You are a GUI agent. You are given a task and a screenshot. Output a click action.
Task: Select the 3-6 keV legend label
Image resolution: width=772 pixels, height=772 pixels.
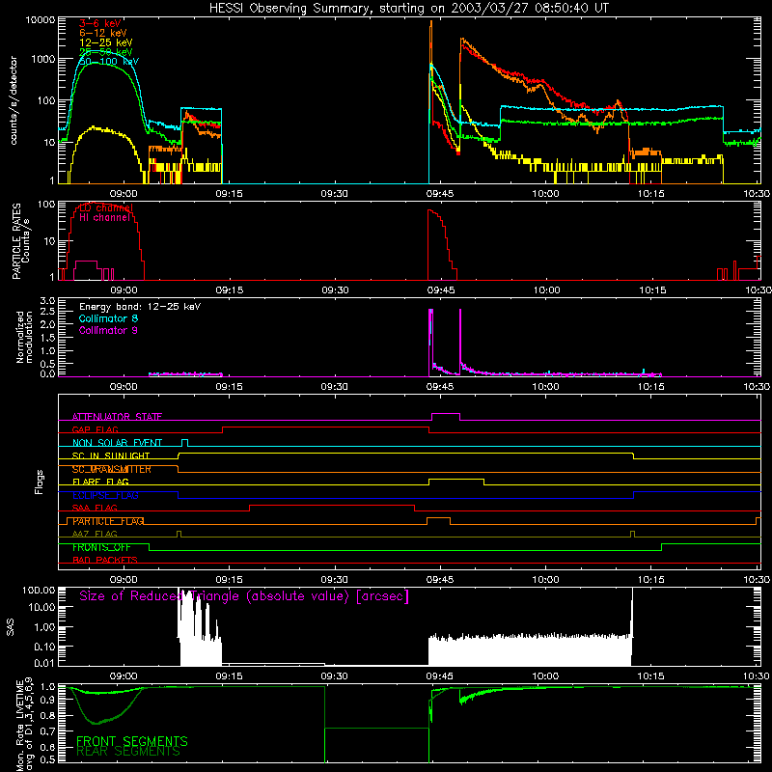click(100, 23)
